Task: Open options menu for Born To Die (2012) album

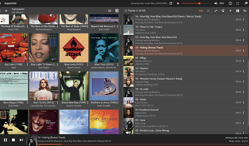Action: pos(57,103)
